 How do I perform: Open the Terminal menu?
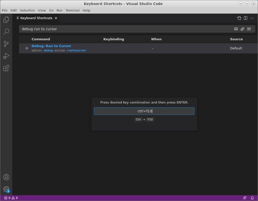73,11
